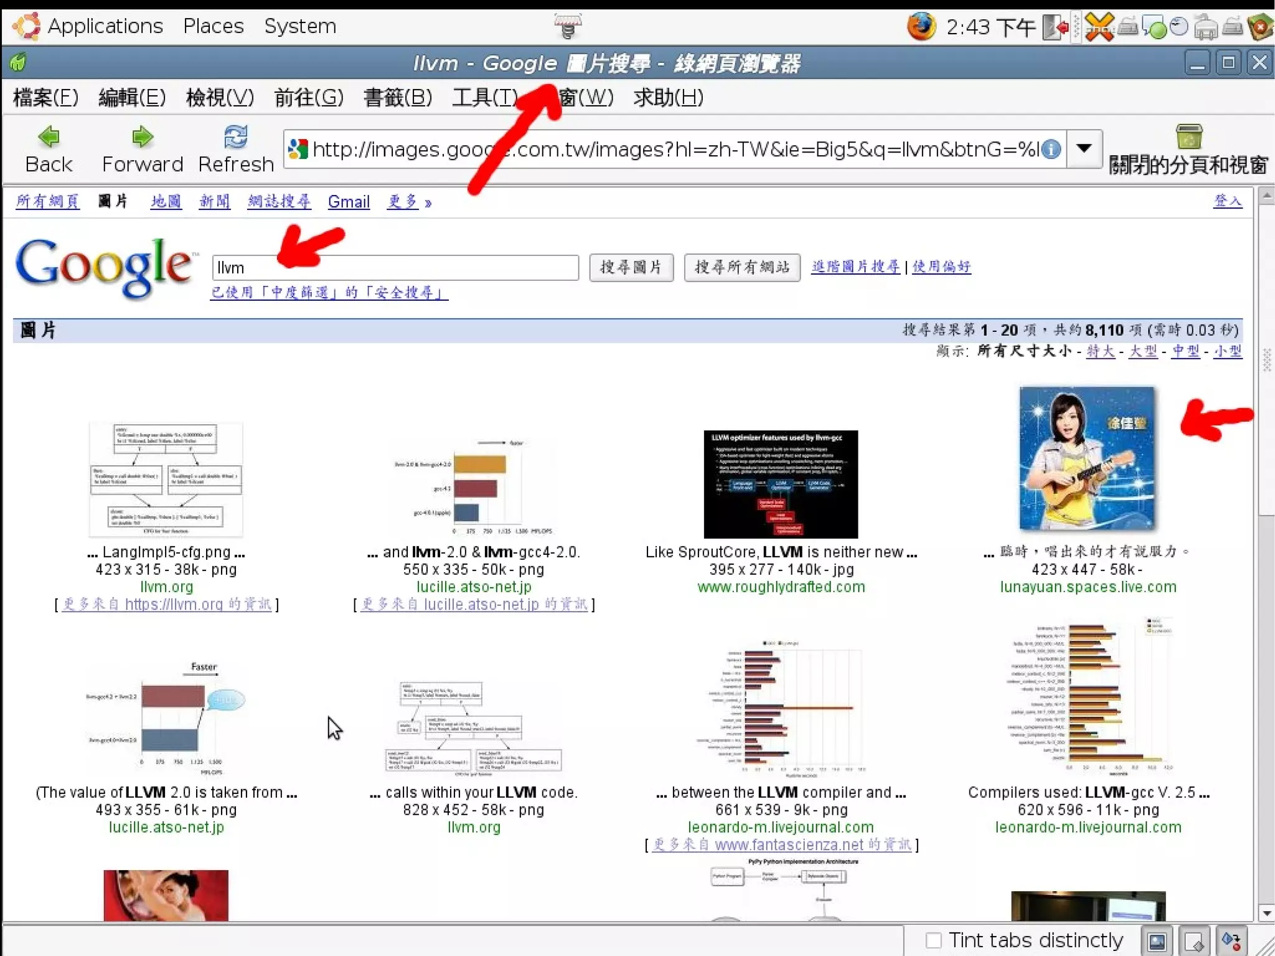The height and width of the screenshot is (956, 1275).
Task: Open the 檢視(V) view menu
Action: tap(220, 98)
